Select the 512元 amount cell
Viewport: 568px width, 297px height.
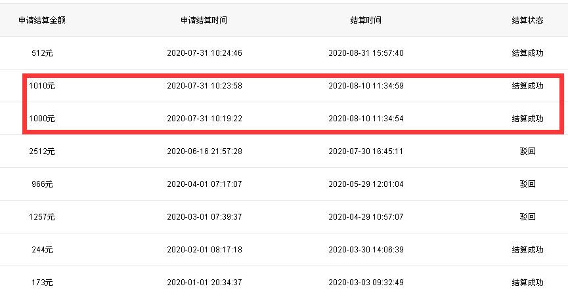(x=42, y=53)
